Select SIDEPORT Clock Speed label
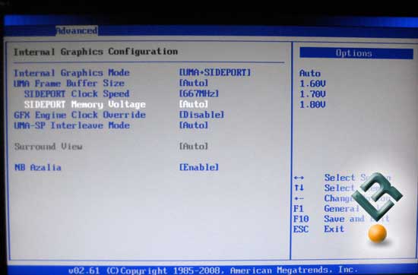 [x=77, y=93]
